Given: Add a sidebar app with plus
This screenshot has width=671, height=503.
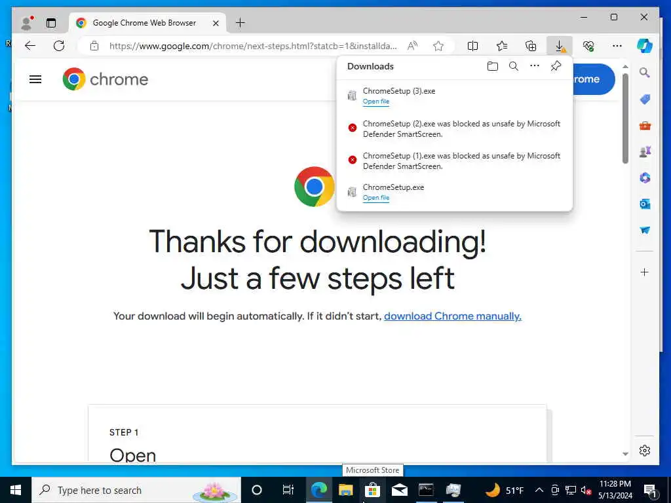Looking at the screenshot, I should [x=645, y=272].
